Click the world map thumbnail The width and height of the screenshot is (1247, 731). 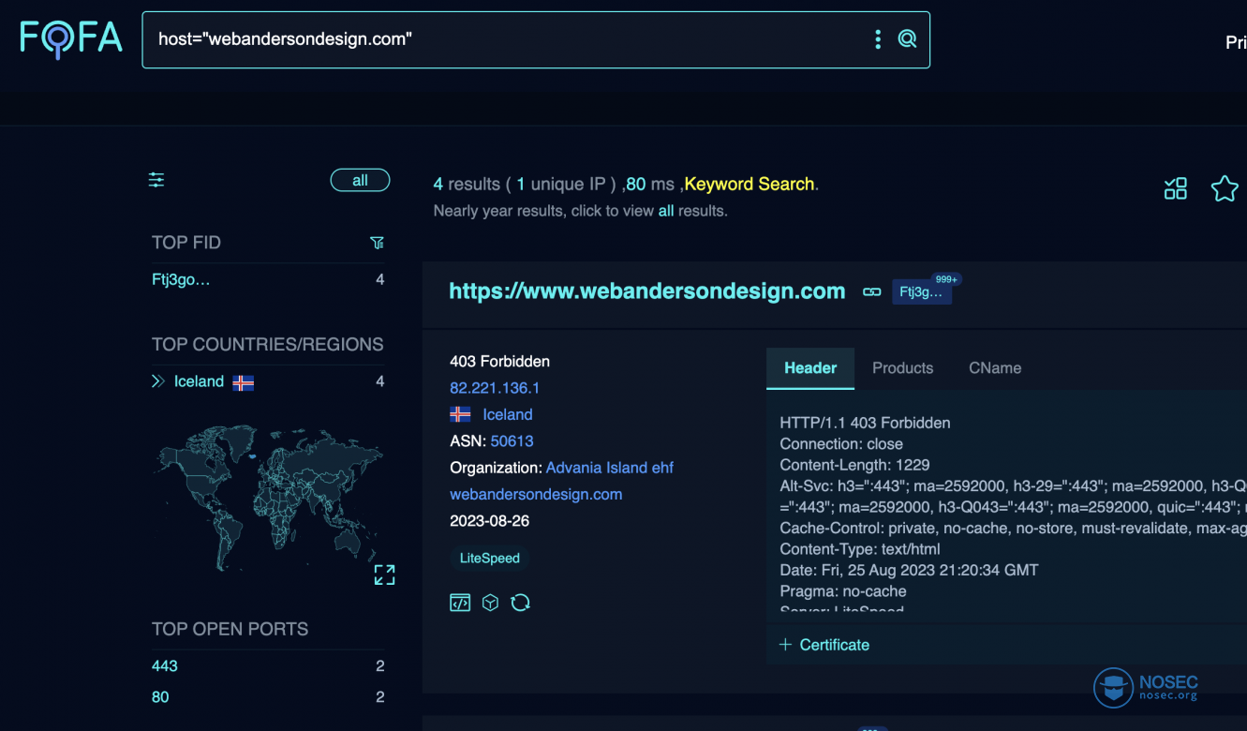tap(267, 499)
